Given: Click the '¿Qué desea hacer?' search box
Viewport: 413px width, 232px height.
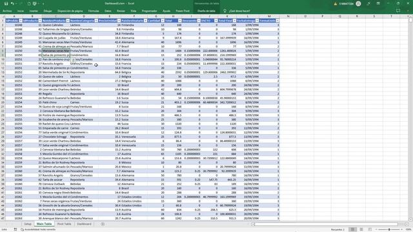Looking at the screenshot, I should point(239,11).
